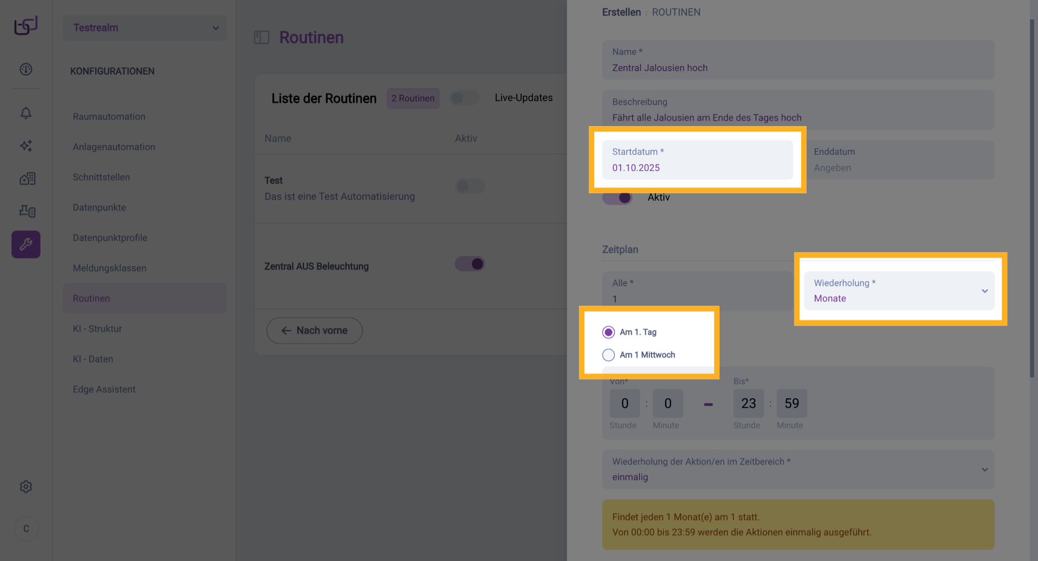Disable the Zentral AUS Beleuchtung toggle
The width and height of the screenshot is (1038, 561).
tap(470, 264)
